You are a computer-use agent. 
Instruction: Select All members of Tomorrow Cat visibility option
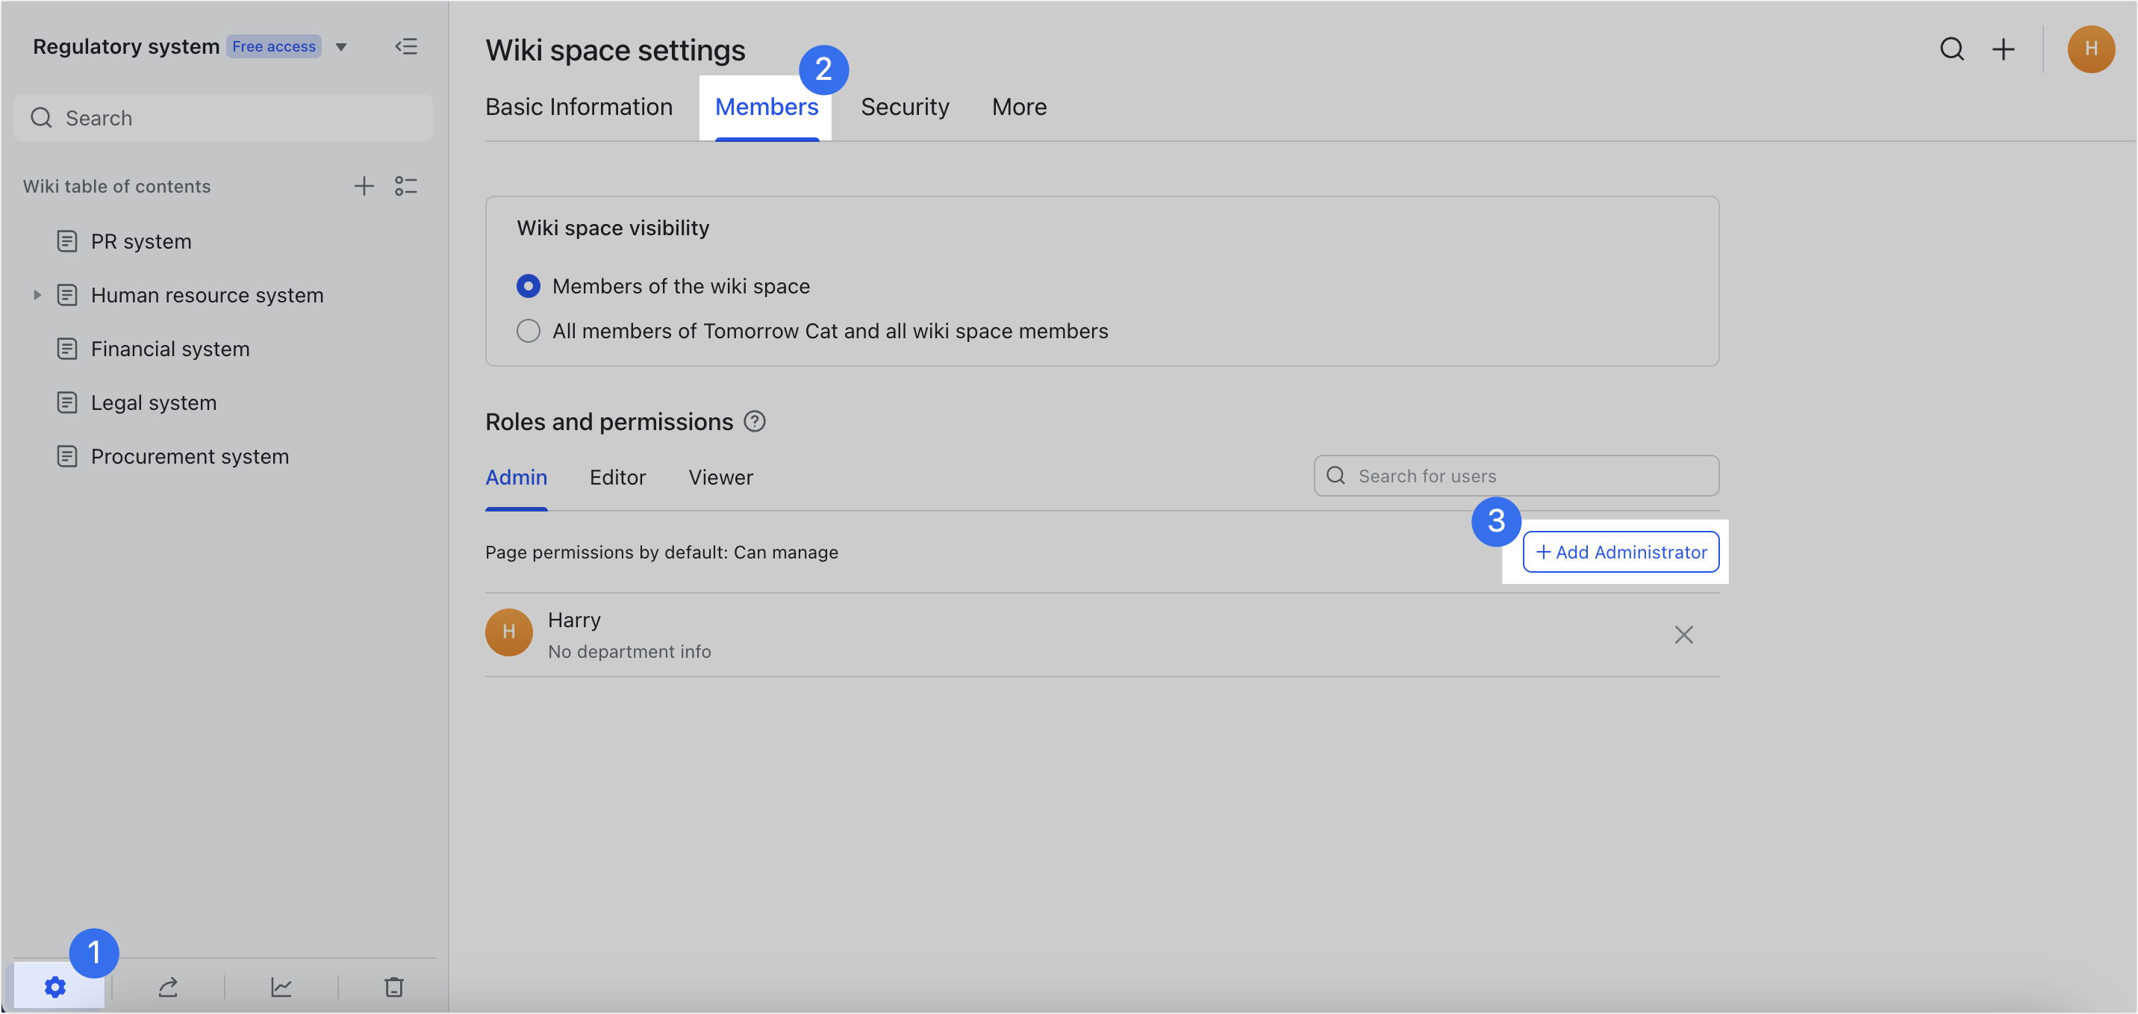528,331
